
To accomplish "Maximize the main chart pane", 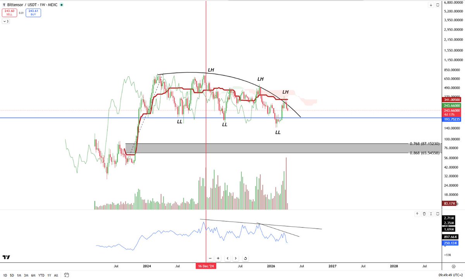I will (437, 5).
